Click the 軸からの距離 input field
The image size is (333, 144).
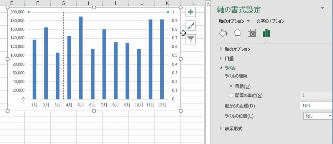pyautogui.click(x=316, y=106)
